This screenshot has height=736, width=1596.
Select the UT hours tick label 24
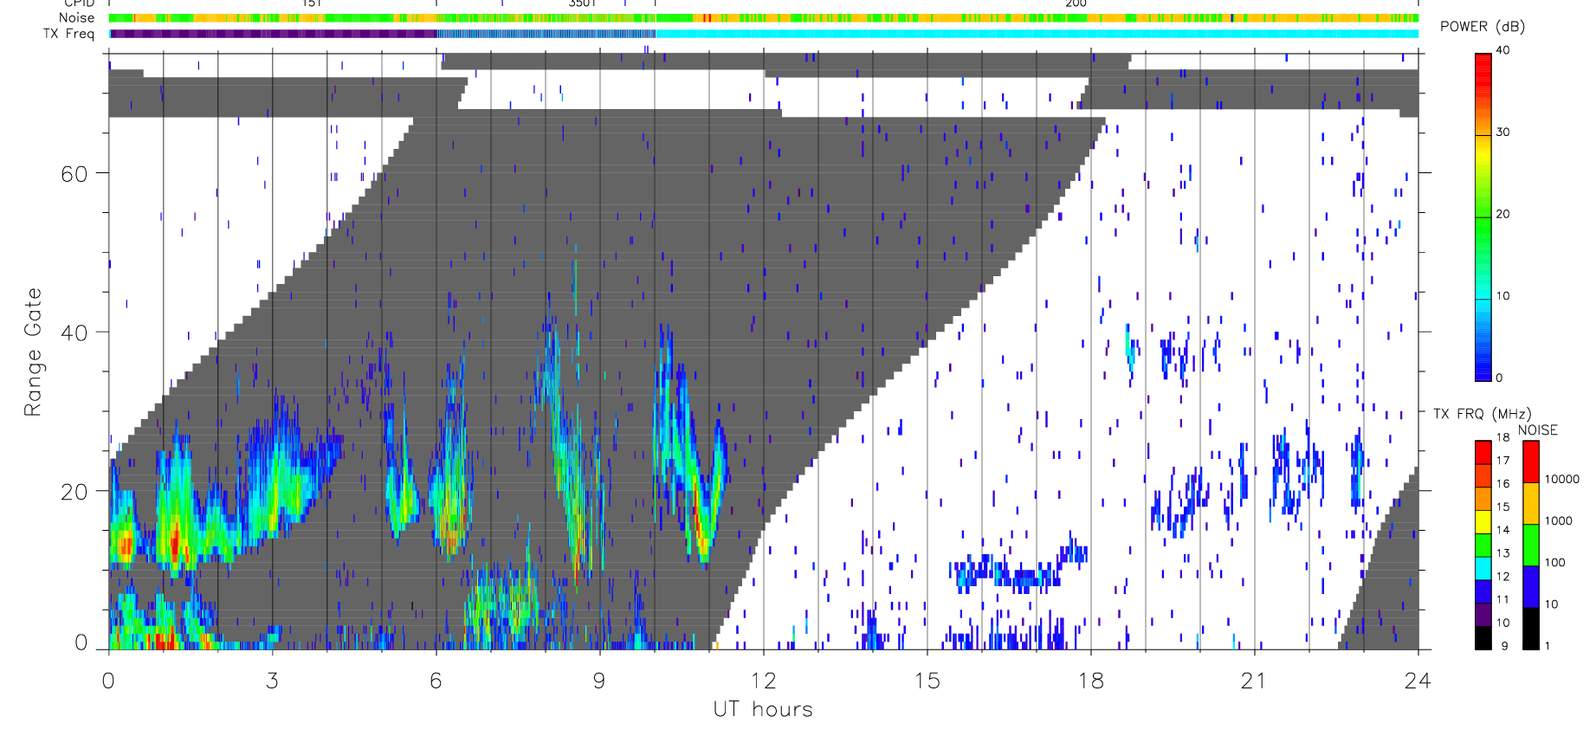(x=1418, y=681)
